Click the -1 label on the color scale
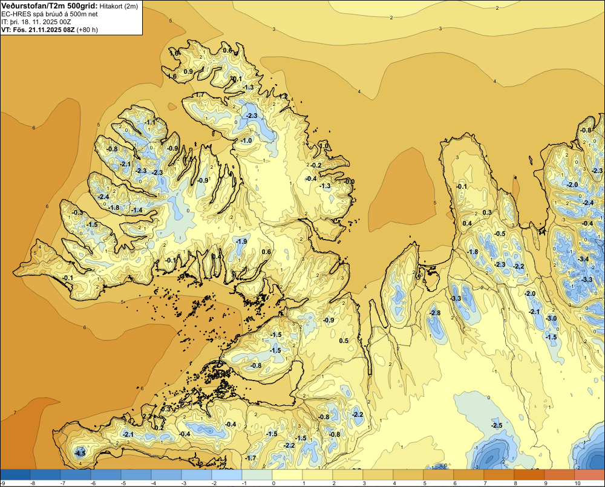The width and height of the screenshot is (605, 487). [244, 483]
